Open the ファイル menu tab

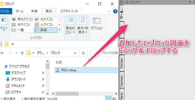pyautogui.click(x=6, y=11)
